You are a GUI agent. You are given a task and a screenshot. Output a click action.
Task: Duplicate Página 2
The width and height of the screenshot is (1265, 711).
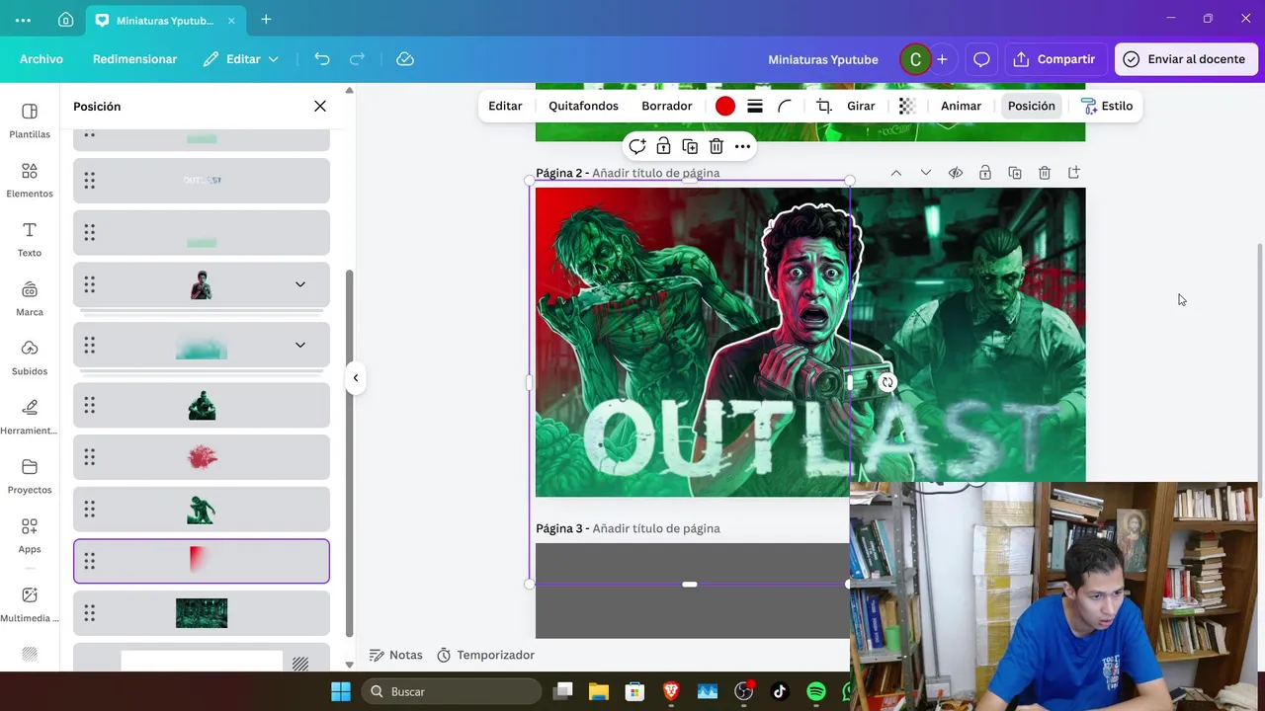tap(1015, 173)
